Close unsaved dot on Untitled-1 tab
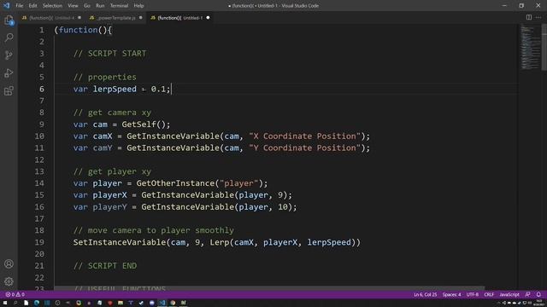 [x=208, y=18]
